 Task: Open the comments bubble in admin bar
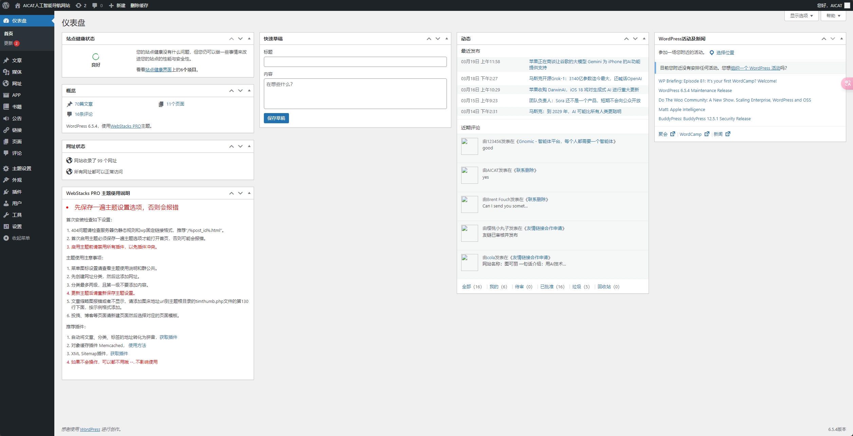[x=95, y=5]
